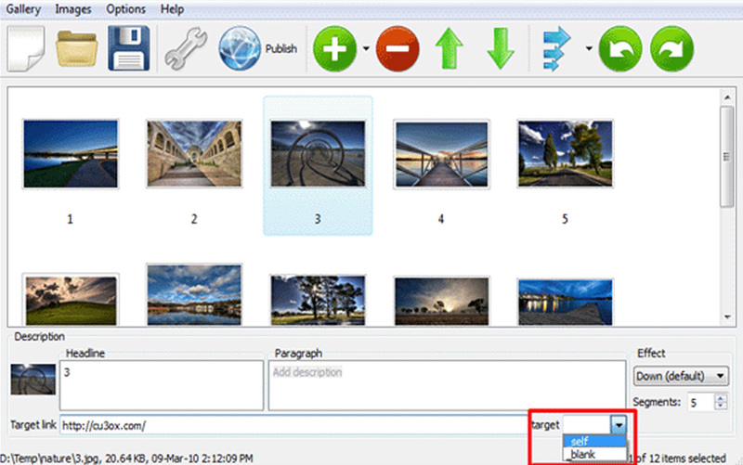Click the Segments value field
This screenshot has width=743, height=465.
pos(700,403)
